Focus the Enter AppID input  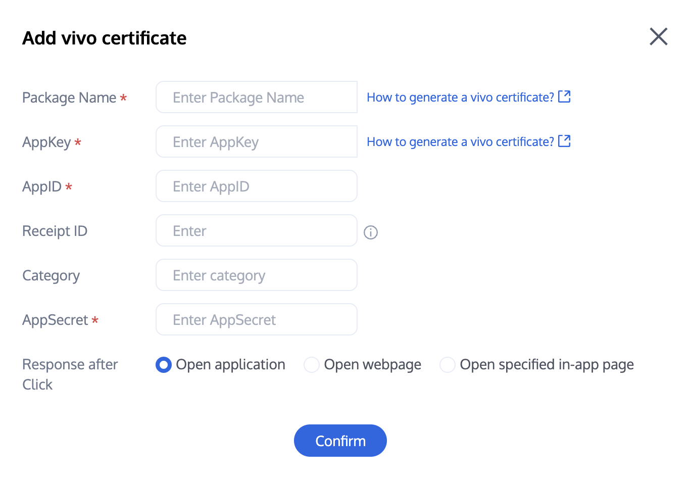tap(257, 186)
